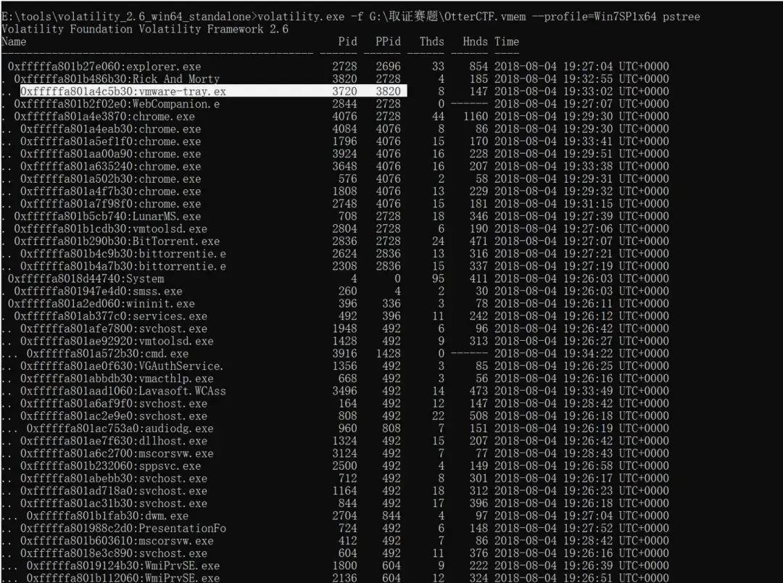This screenshot has height=583, width=783.
Task: Click PPid value 3820 in highlighted row
Action: (x=388, y=91)
